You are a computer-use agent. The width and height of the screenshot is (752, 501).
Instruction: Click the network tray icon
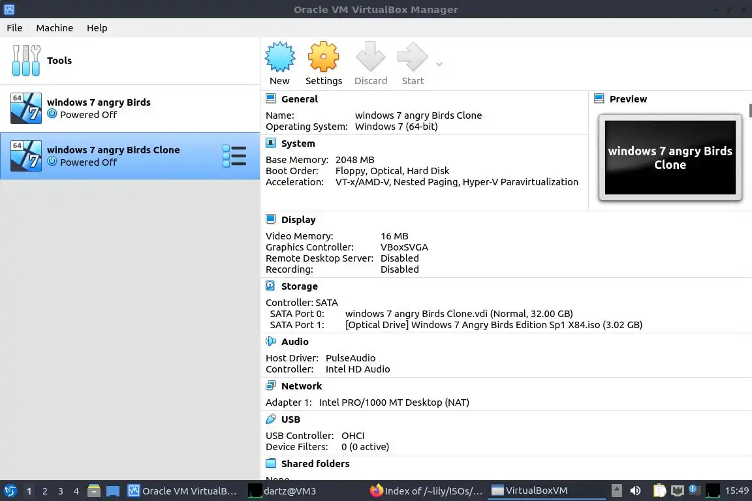(x=677, y=491)
